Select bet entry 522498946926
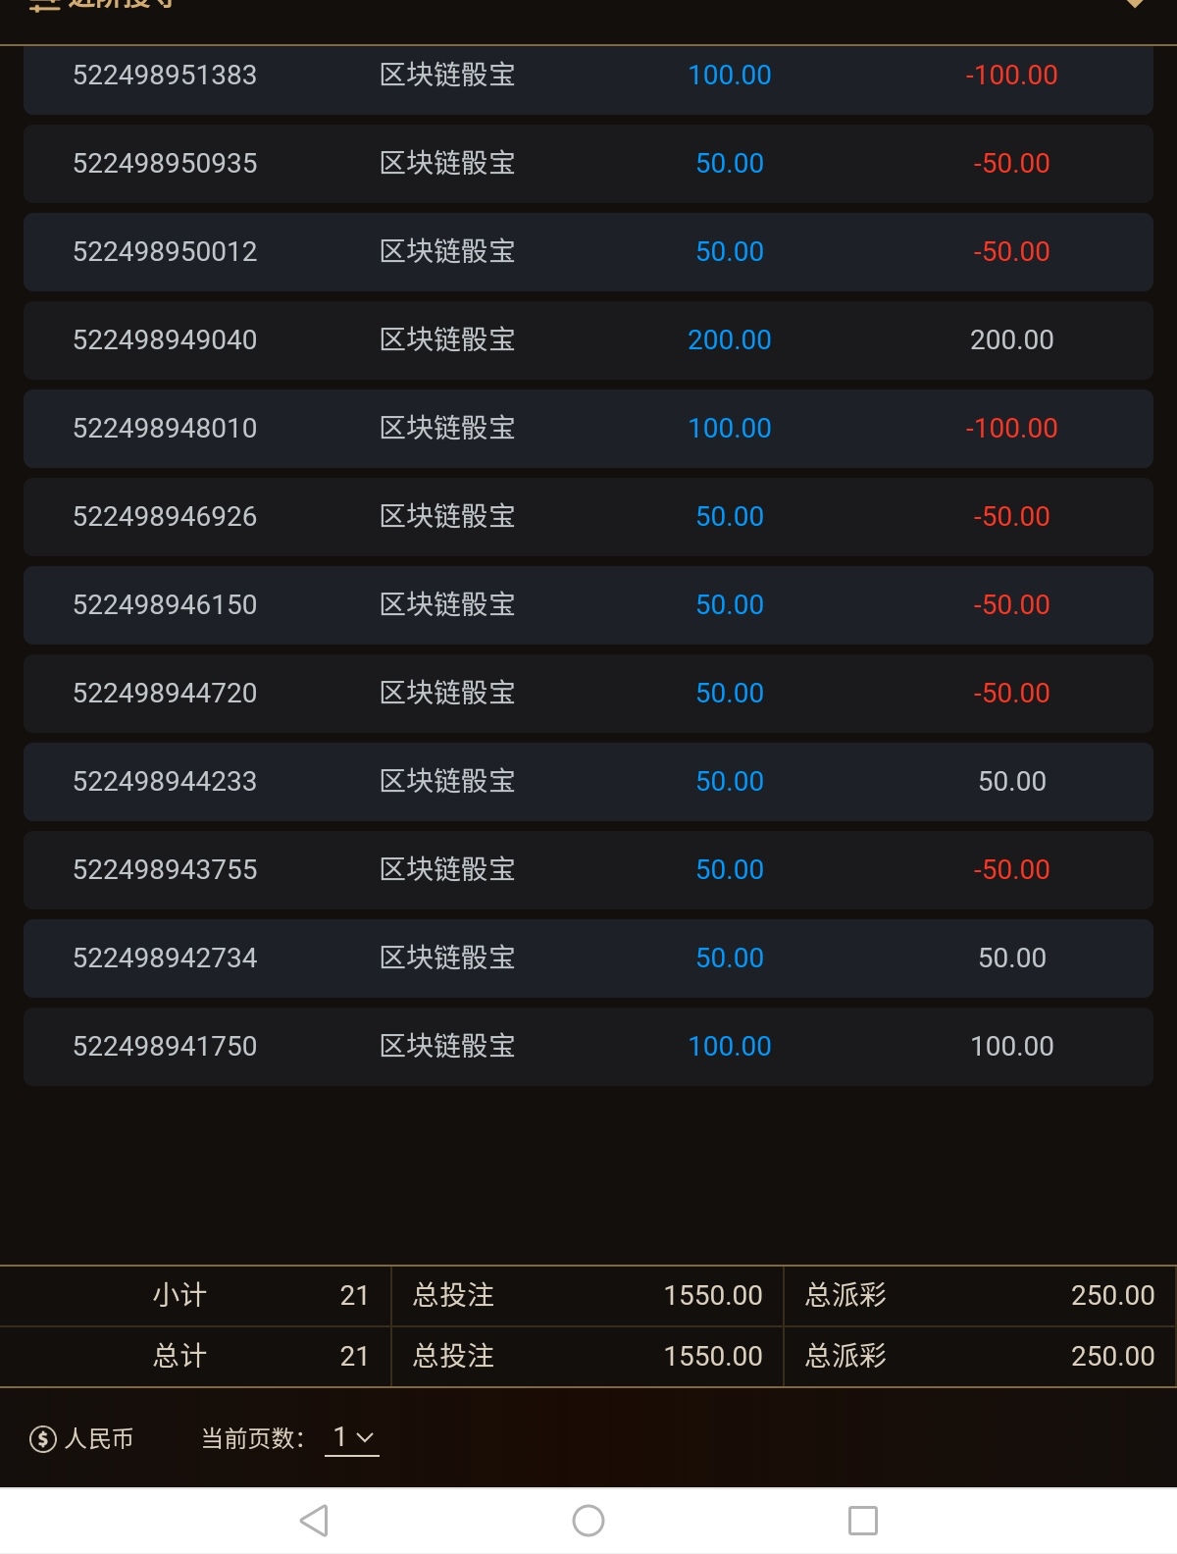The height and width of the screenshot is (1554, 1177). pos(165,517)
